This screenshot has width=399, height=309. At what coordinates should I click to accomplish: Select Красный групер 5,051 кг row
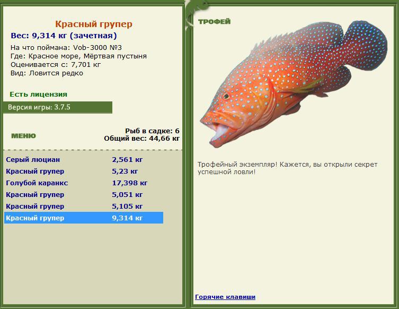[84, 195]
